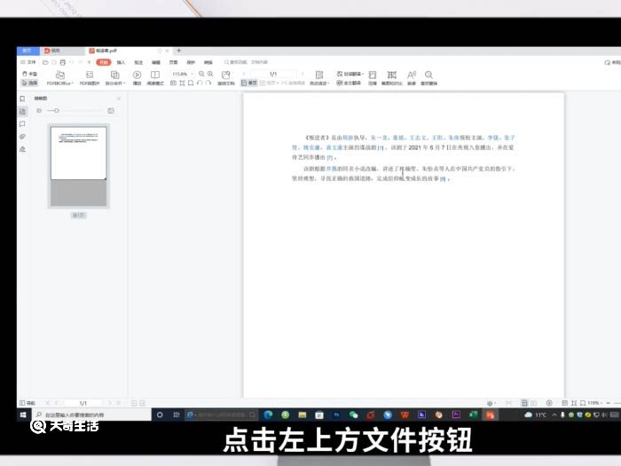Image resolution: width=621 pixels, height=466 pixels.
Task: Switch to the 首页 home tab
Action: (x=28, y=51)
